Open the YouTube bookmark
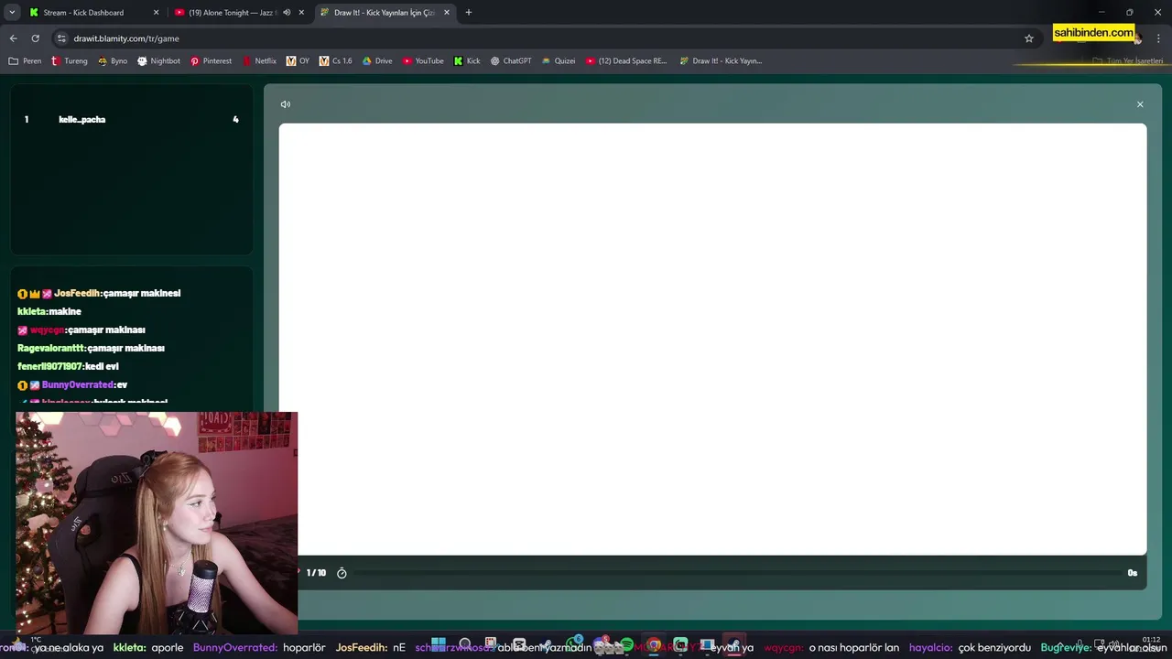The image size is (1172, 659). coord(423,61)
